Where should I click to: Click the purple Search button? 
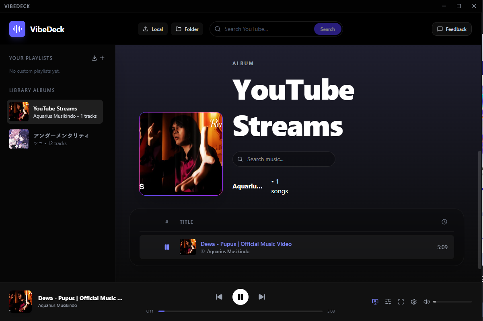click(327, 29)
